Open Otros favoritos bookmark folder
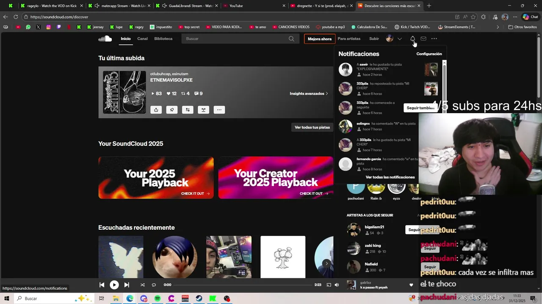Screen dimensions: 542x304 pos(523,27)
